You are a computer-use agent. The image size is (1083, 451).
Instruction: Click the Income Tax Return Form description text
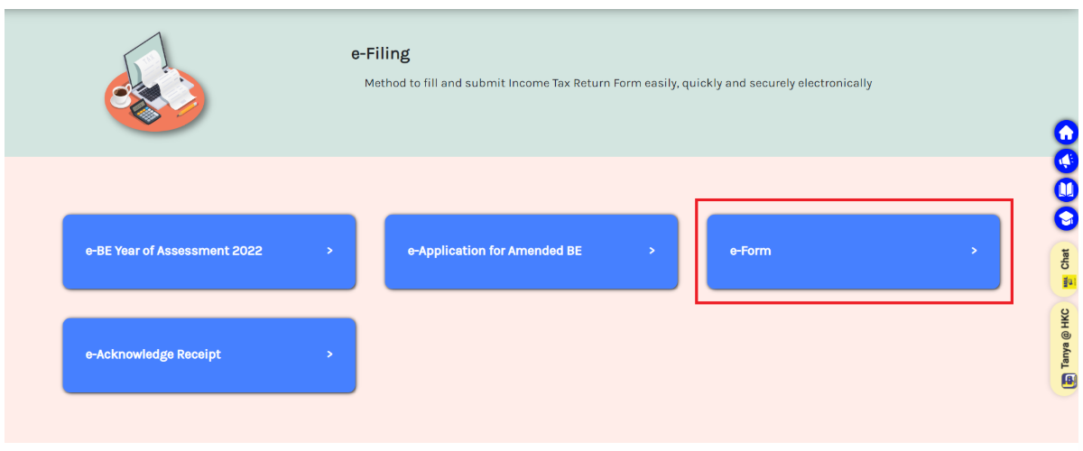[x=618, y=83]
